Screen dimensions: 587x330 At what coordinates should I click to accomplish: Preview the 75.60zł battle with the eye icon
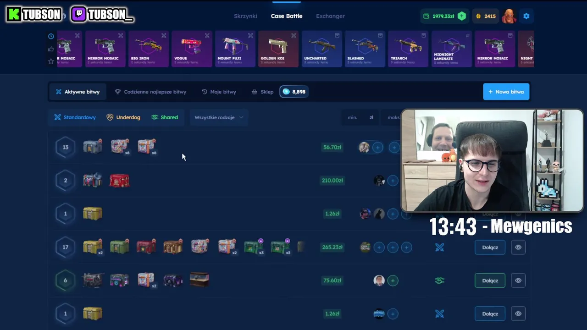point(518,280)
